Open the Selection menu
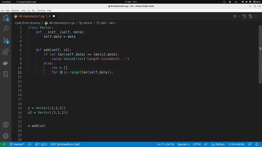This screenshot has width=262, height=147. (x=15, y=11)
